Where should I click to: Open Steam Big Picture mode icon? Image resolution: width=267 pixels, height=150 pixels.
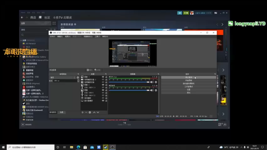pos(216,13)
